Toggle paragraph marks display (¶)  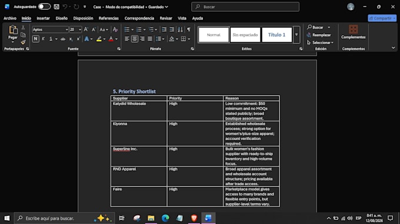click(x=188, y=29)
